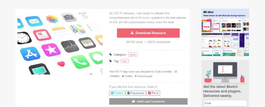Screen dimensions: 265x107
Task: Click the pink iTunes star icon
Action: (x=51, y=50)
